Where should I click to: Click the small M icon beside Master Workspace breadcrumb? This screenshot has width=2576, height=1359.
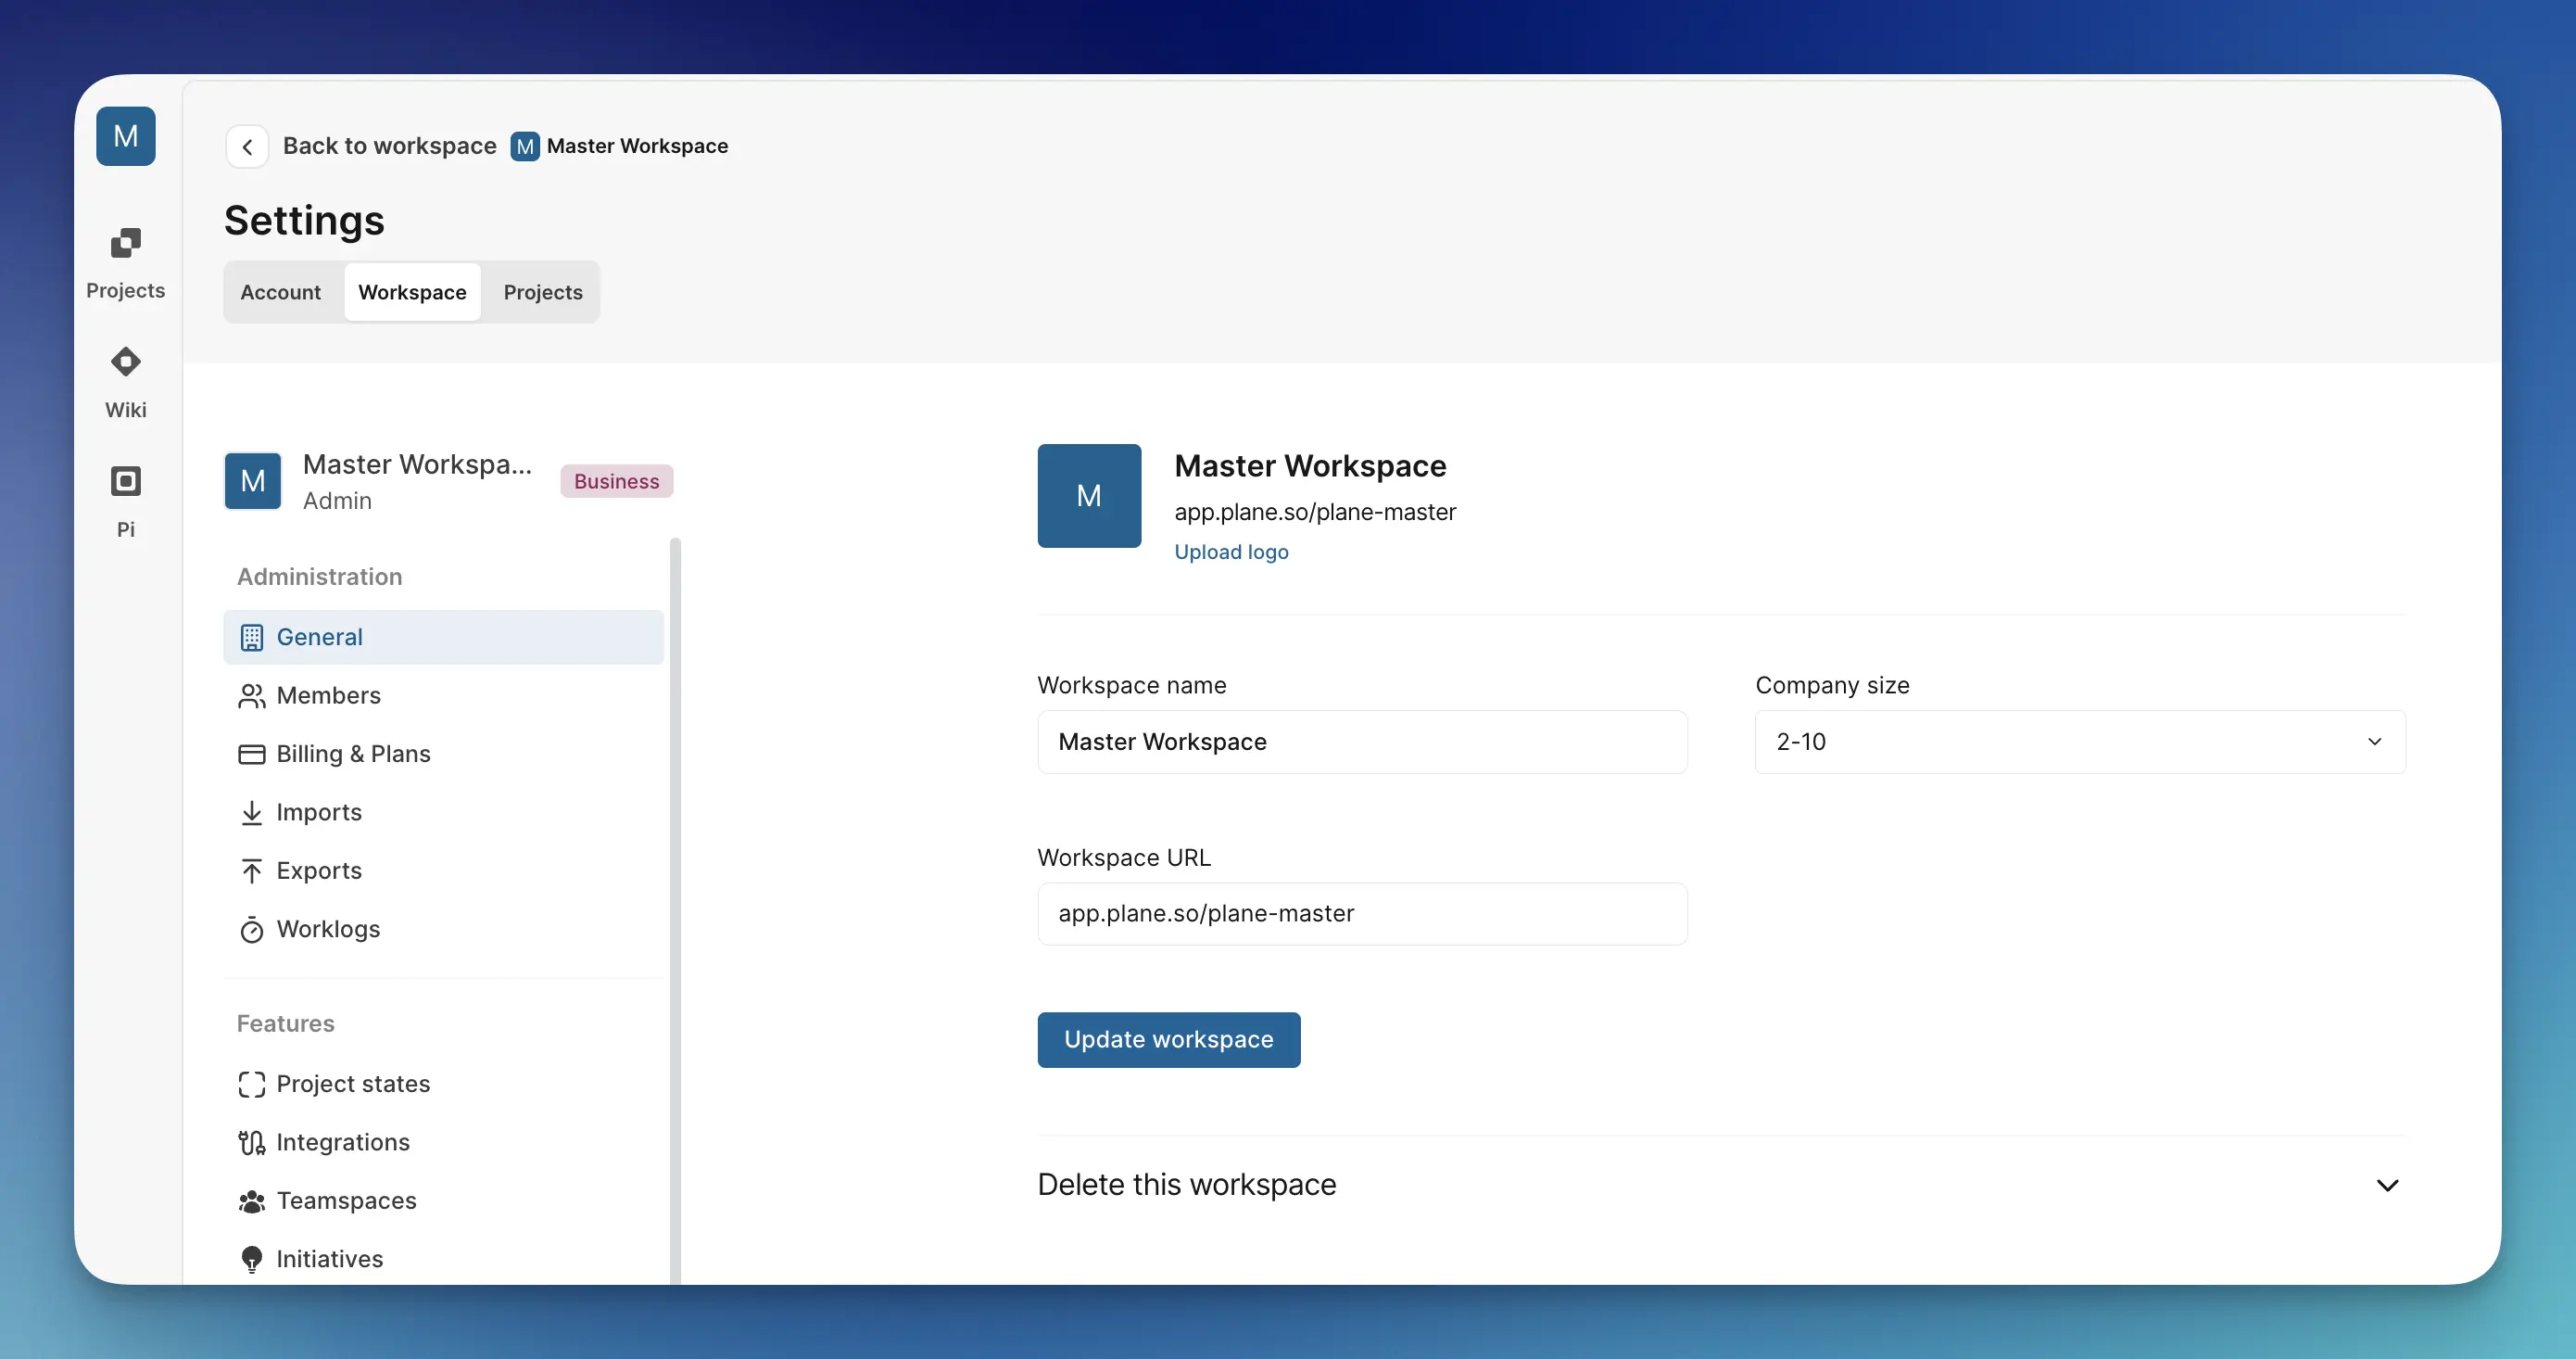(x=525, y=146)
